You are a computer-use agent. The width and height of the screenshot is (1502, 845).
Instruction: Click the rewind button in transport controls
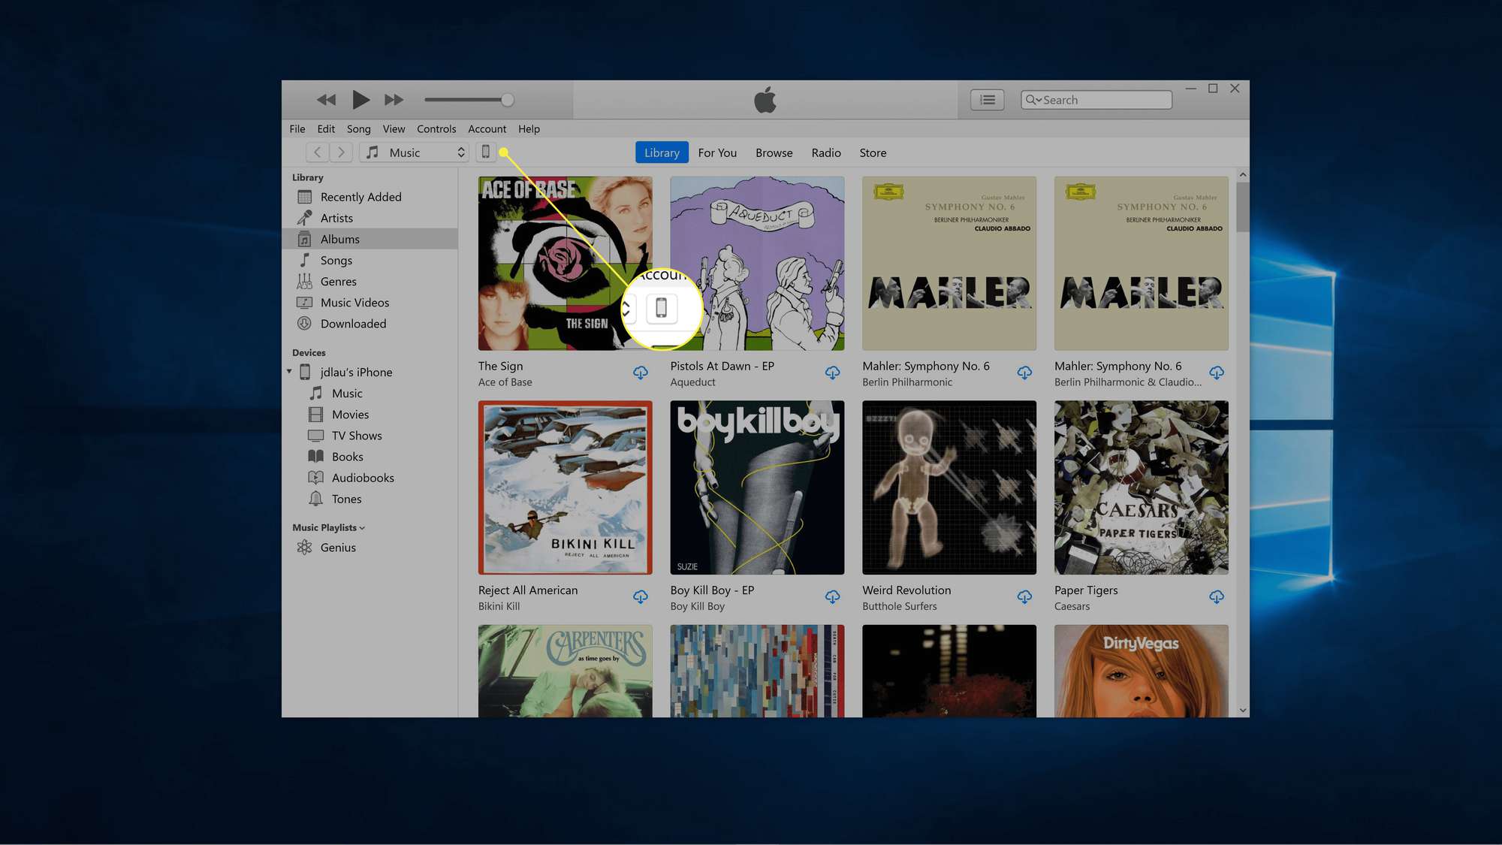pos(326,100)
